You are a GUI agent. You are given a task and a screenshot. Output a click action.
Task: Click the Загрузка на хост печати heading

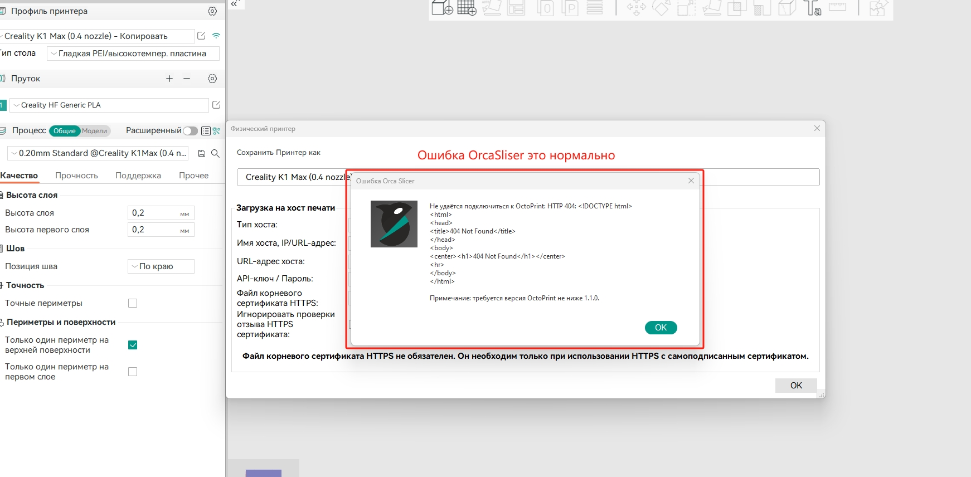pyautogui.click(x=285, y=208)
